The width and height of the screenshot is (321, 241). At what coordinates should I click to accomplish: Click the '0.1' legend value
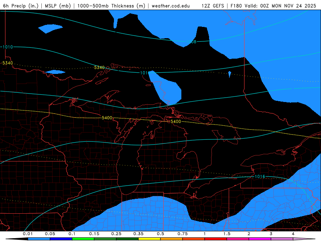pos(72,234)
